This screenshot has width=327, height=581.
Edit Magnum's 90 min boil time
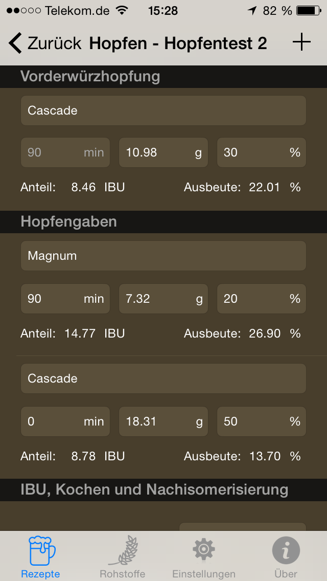click(65, 299)
